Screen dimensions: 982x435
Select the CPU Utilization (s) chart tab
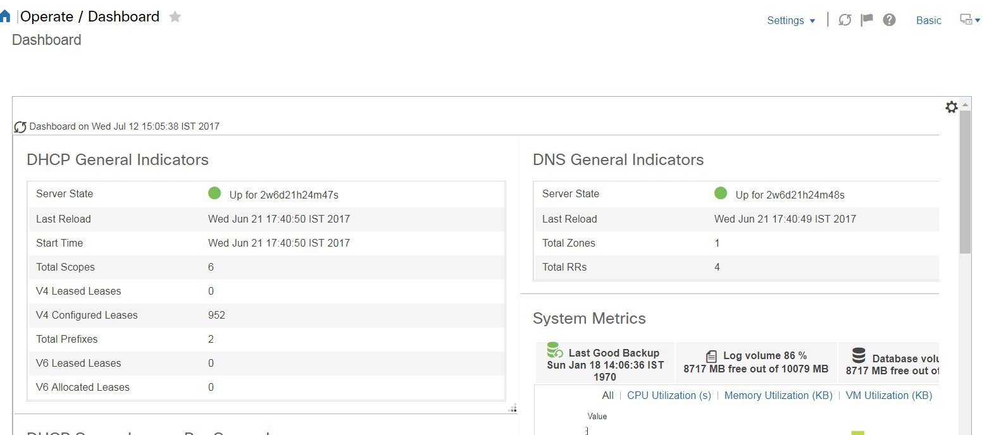point(669,395)
